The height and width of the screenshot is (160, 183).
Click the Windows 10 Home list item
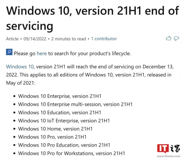click(55, 129)
